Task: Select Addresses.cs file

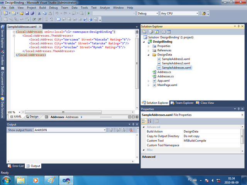Action: pos(166,76)
